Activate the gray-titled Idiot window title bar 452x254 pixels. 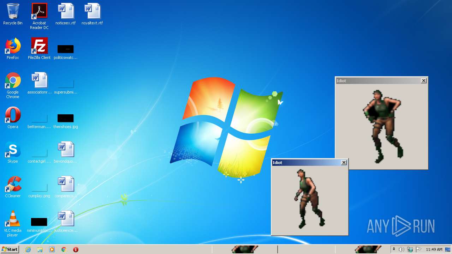(378, 81)
